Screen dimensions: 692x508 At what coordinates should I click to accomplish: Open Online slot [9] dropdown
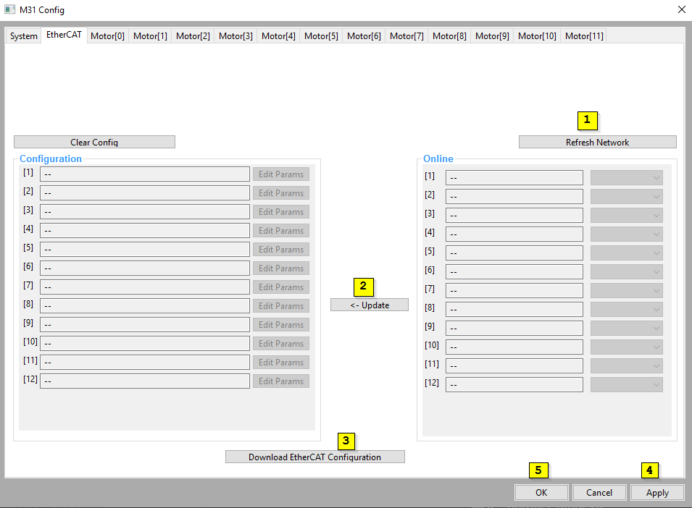(627, 329)
